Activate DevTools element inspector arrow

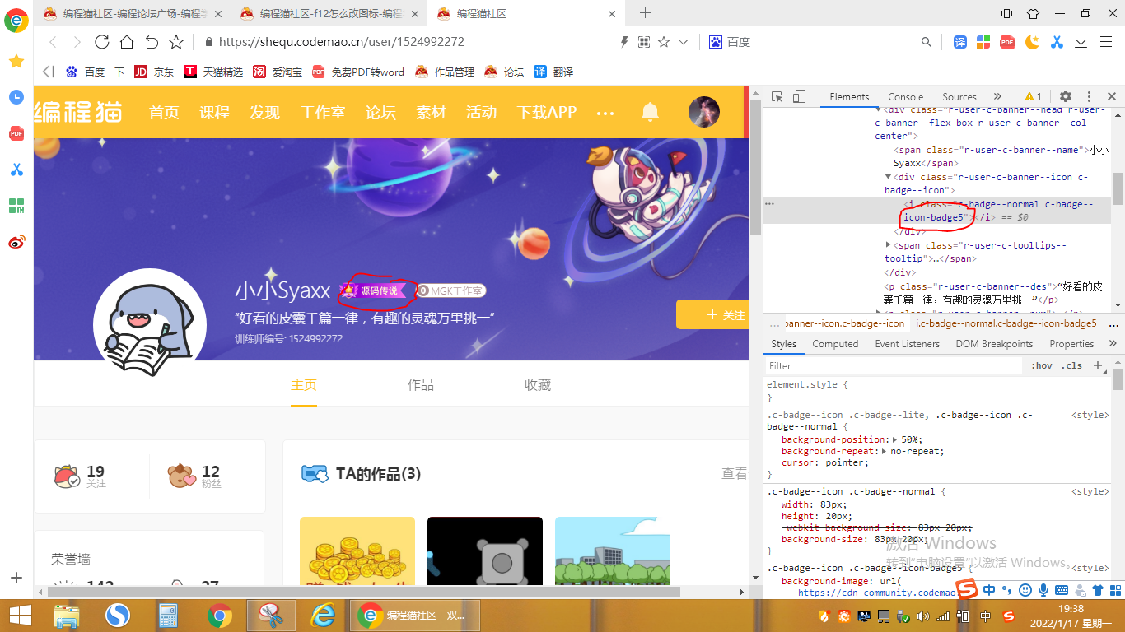(777, 96)
